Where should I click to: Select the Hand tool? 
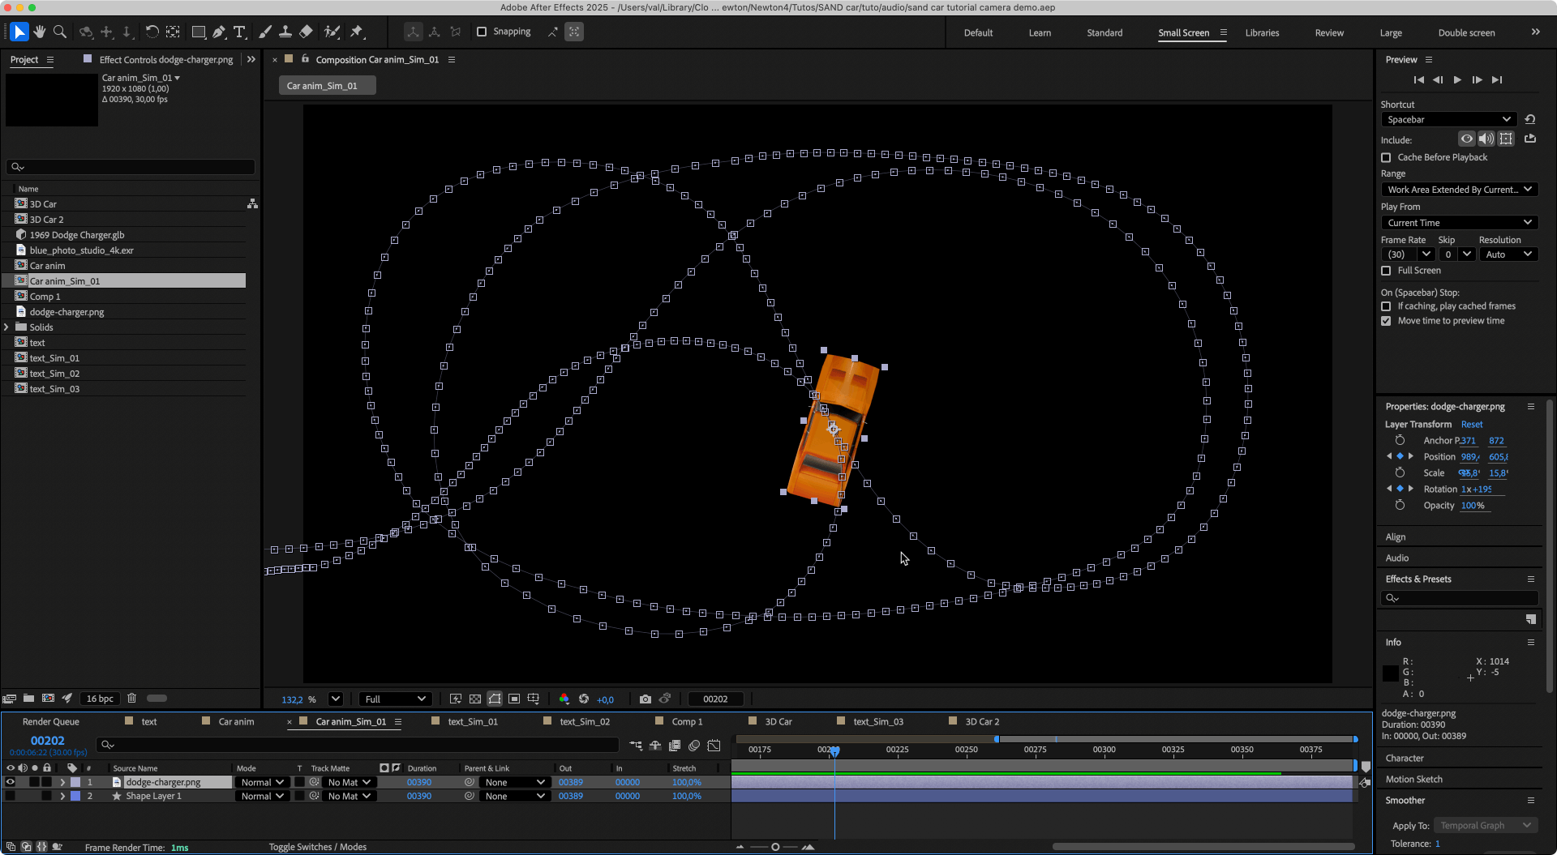(39, 32)
